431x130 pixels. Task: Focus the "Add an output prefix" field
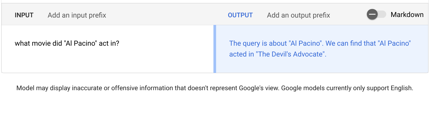299,15
